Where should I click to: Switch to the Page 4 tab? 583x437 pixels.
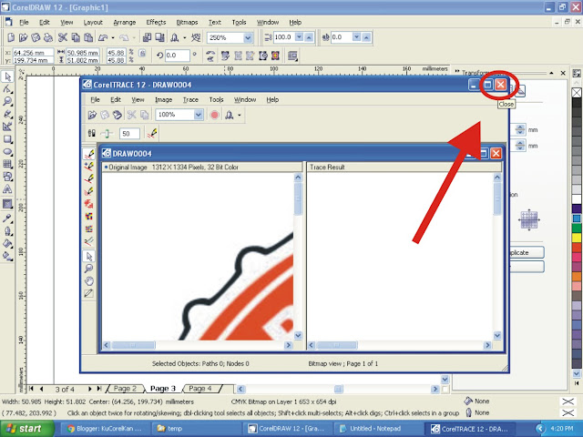pos(200,389)
